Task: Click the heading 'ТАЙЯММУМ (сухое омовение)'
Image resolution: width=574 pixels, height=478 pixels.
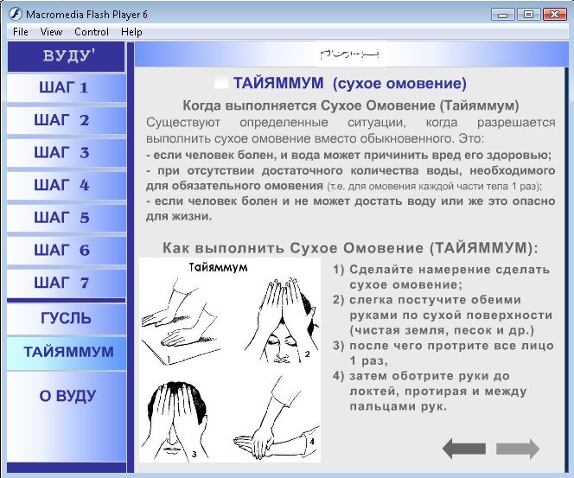Action: pos(349,83)
